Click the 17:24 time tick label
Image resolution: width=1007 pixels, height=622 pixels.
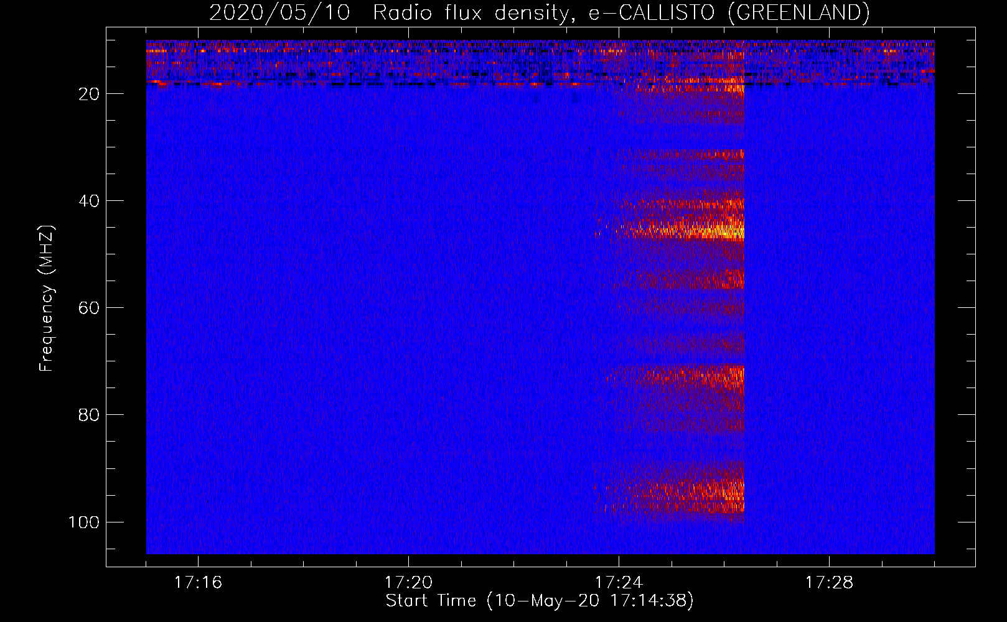point(619,583)
